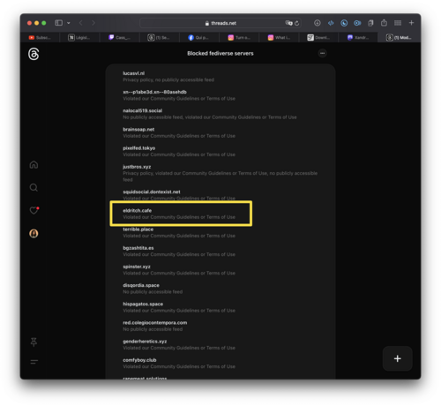Select the justbros.xyz entry
The height and width of the screenshot is (406, 441).
pyautogui.click(x=220, y=173)
